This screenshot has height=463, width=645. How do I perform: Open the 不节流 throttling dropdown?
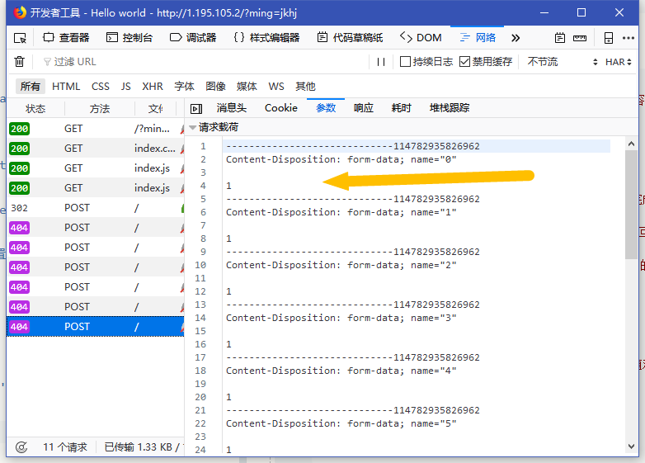(562, 62)
